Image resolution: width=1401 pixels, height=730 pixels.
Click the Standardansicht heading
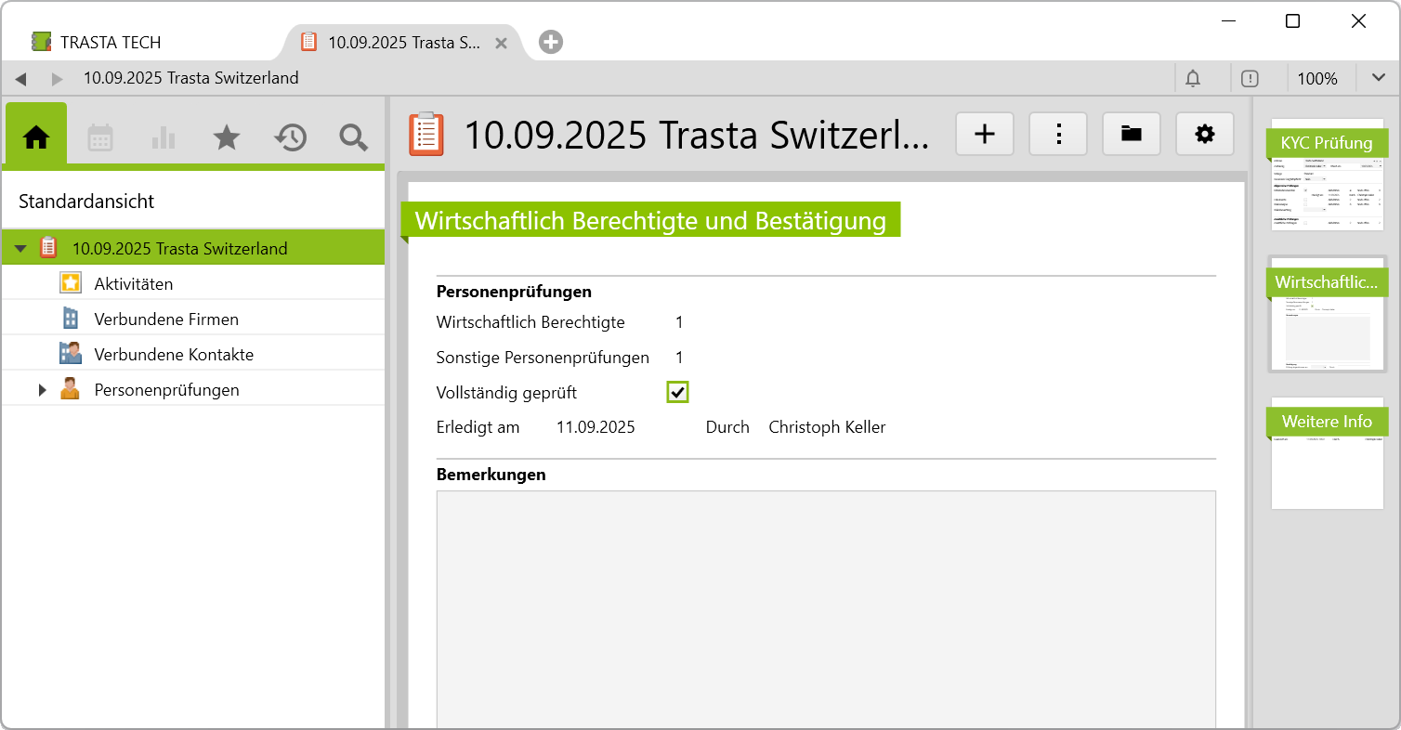(x=86, y=201)
